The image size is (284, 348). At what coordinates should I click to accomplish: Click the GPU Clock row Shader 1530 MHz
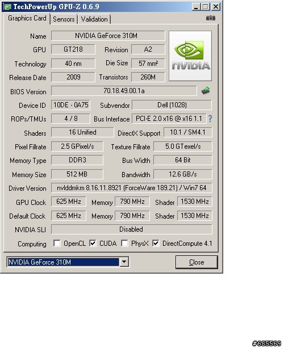click(x=195, y=202)
